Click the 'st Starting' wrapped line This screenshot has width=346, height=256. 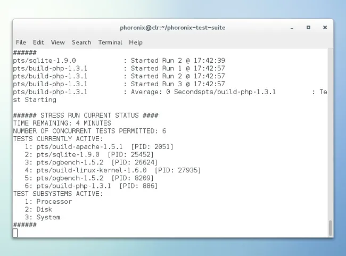click(35, 100)
